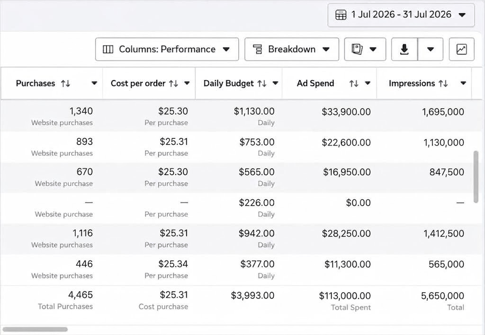The height and width of the screenshot is (335, 485).
Task: Select the $753.00 daily budget cell
Action: click(x=257, y=142)
